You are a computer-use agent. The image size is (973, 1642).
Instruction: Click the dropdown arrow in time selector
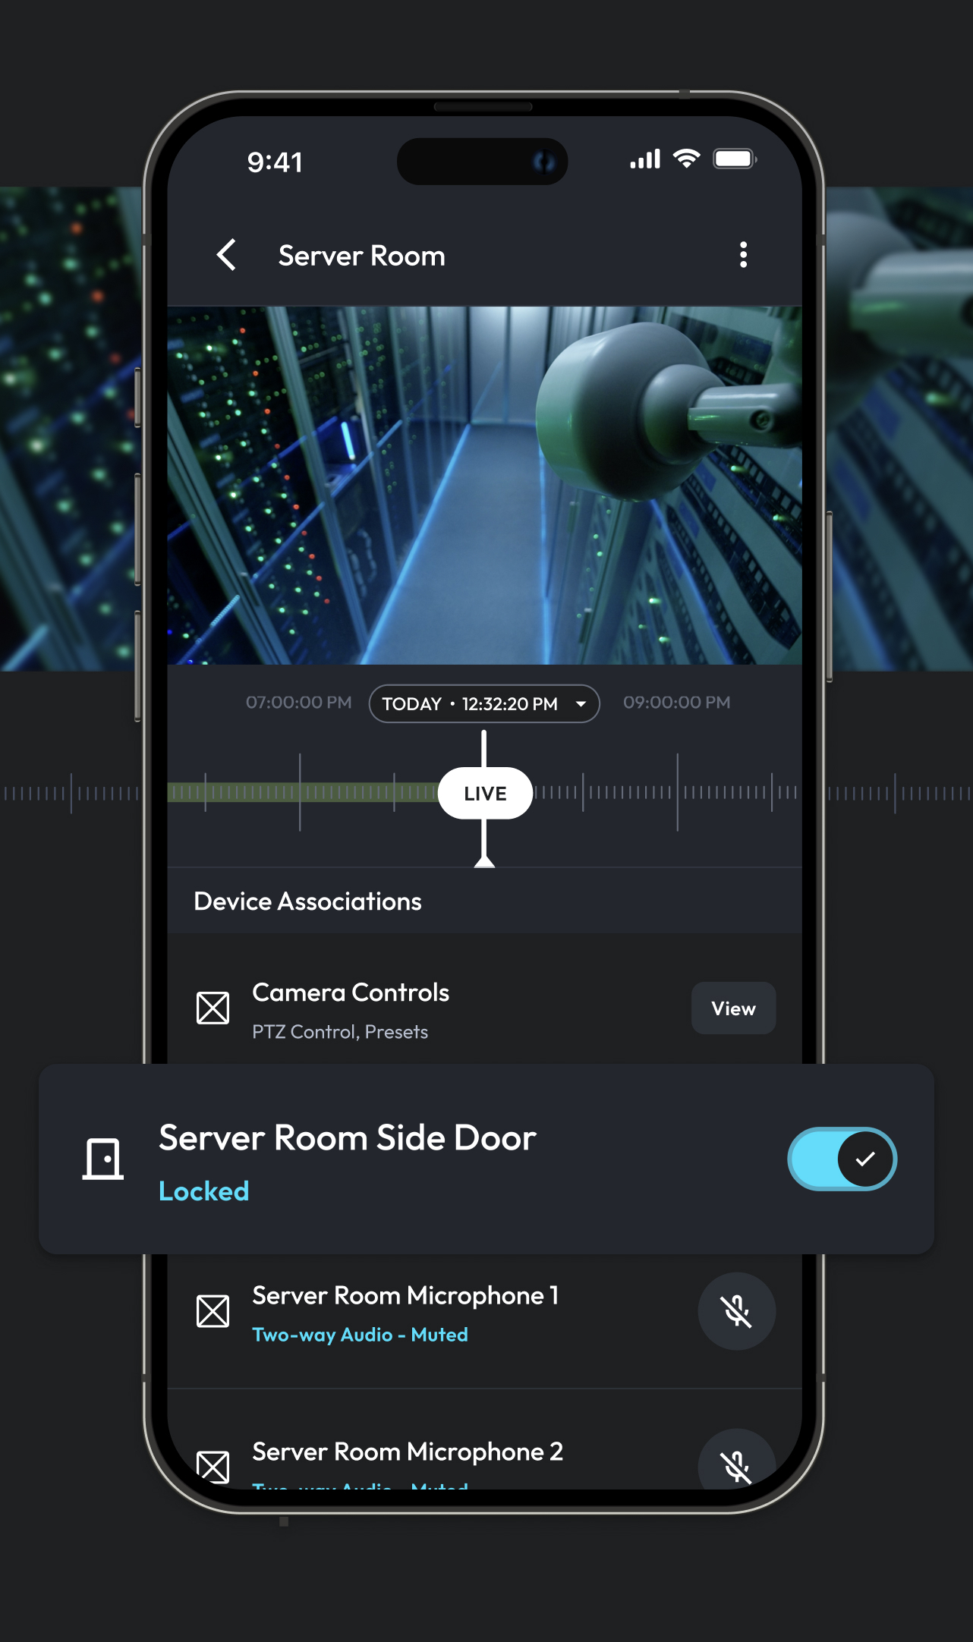click(x=581, y=704)
